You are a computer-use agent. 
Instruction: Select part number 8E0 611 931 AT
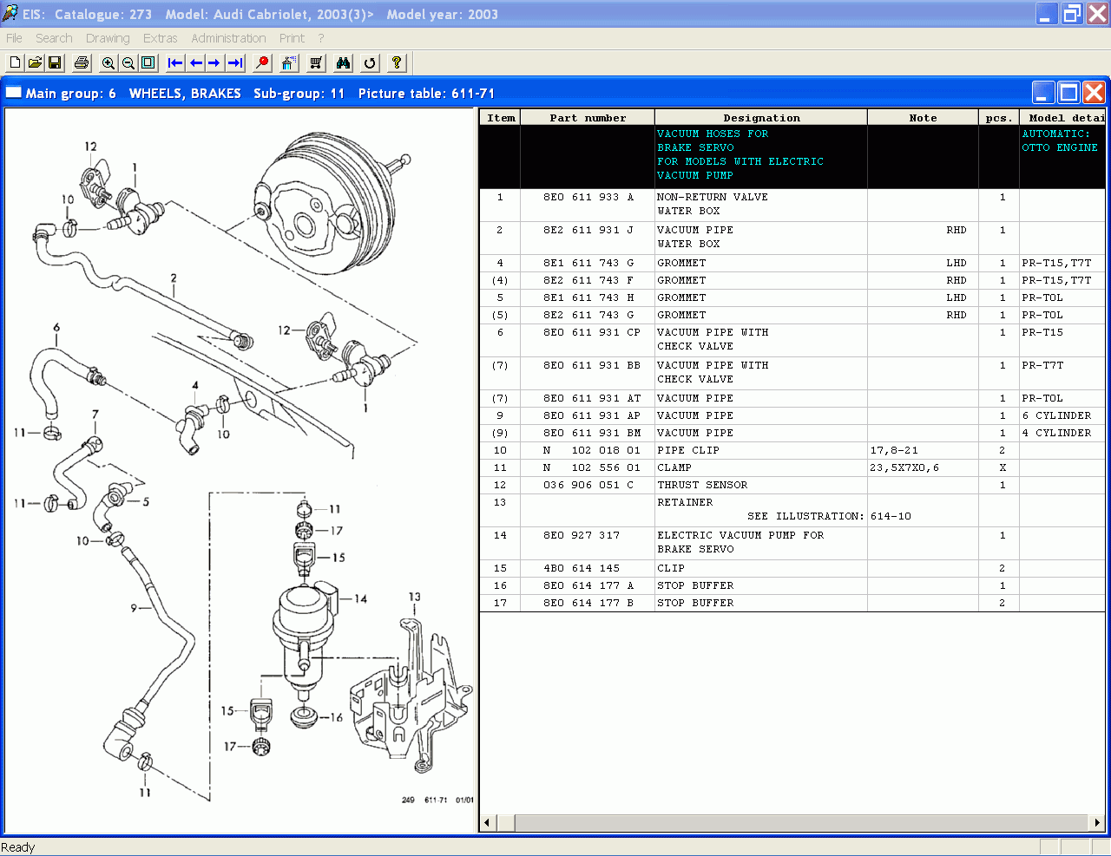pos(592,398)
